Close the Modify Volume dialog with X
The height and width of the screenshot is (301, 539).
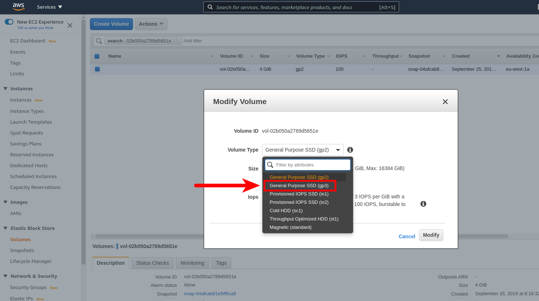coord(445,102)
